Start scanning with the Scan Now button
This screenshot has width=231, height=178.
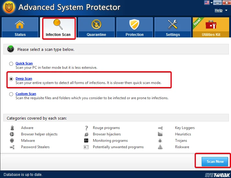[x=215, y=162]
